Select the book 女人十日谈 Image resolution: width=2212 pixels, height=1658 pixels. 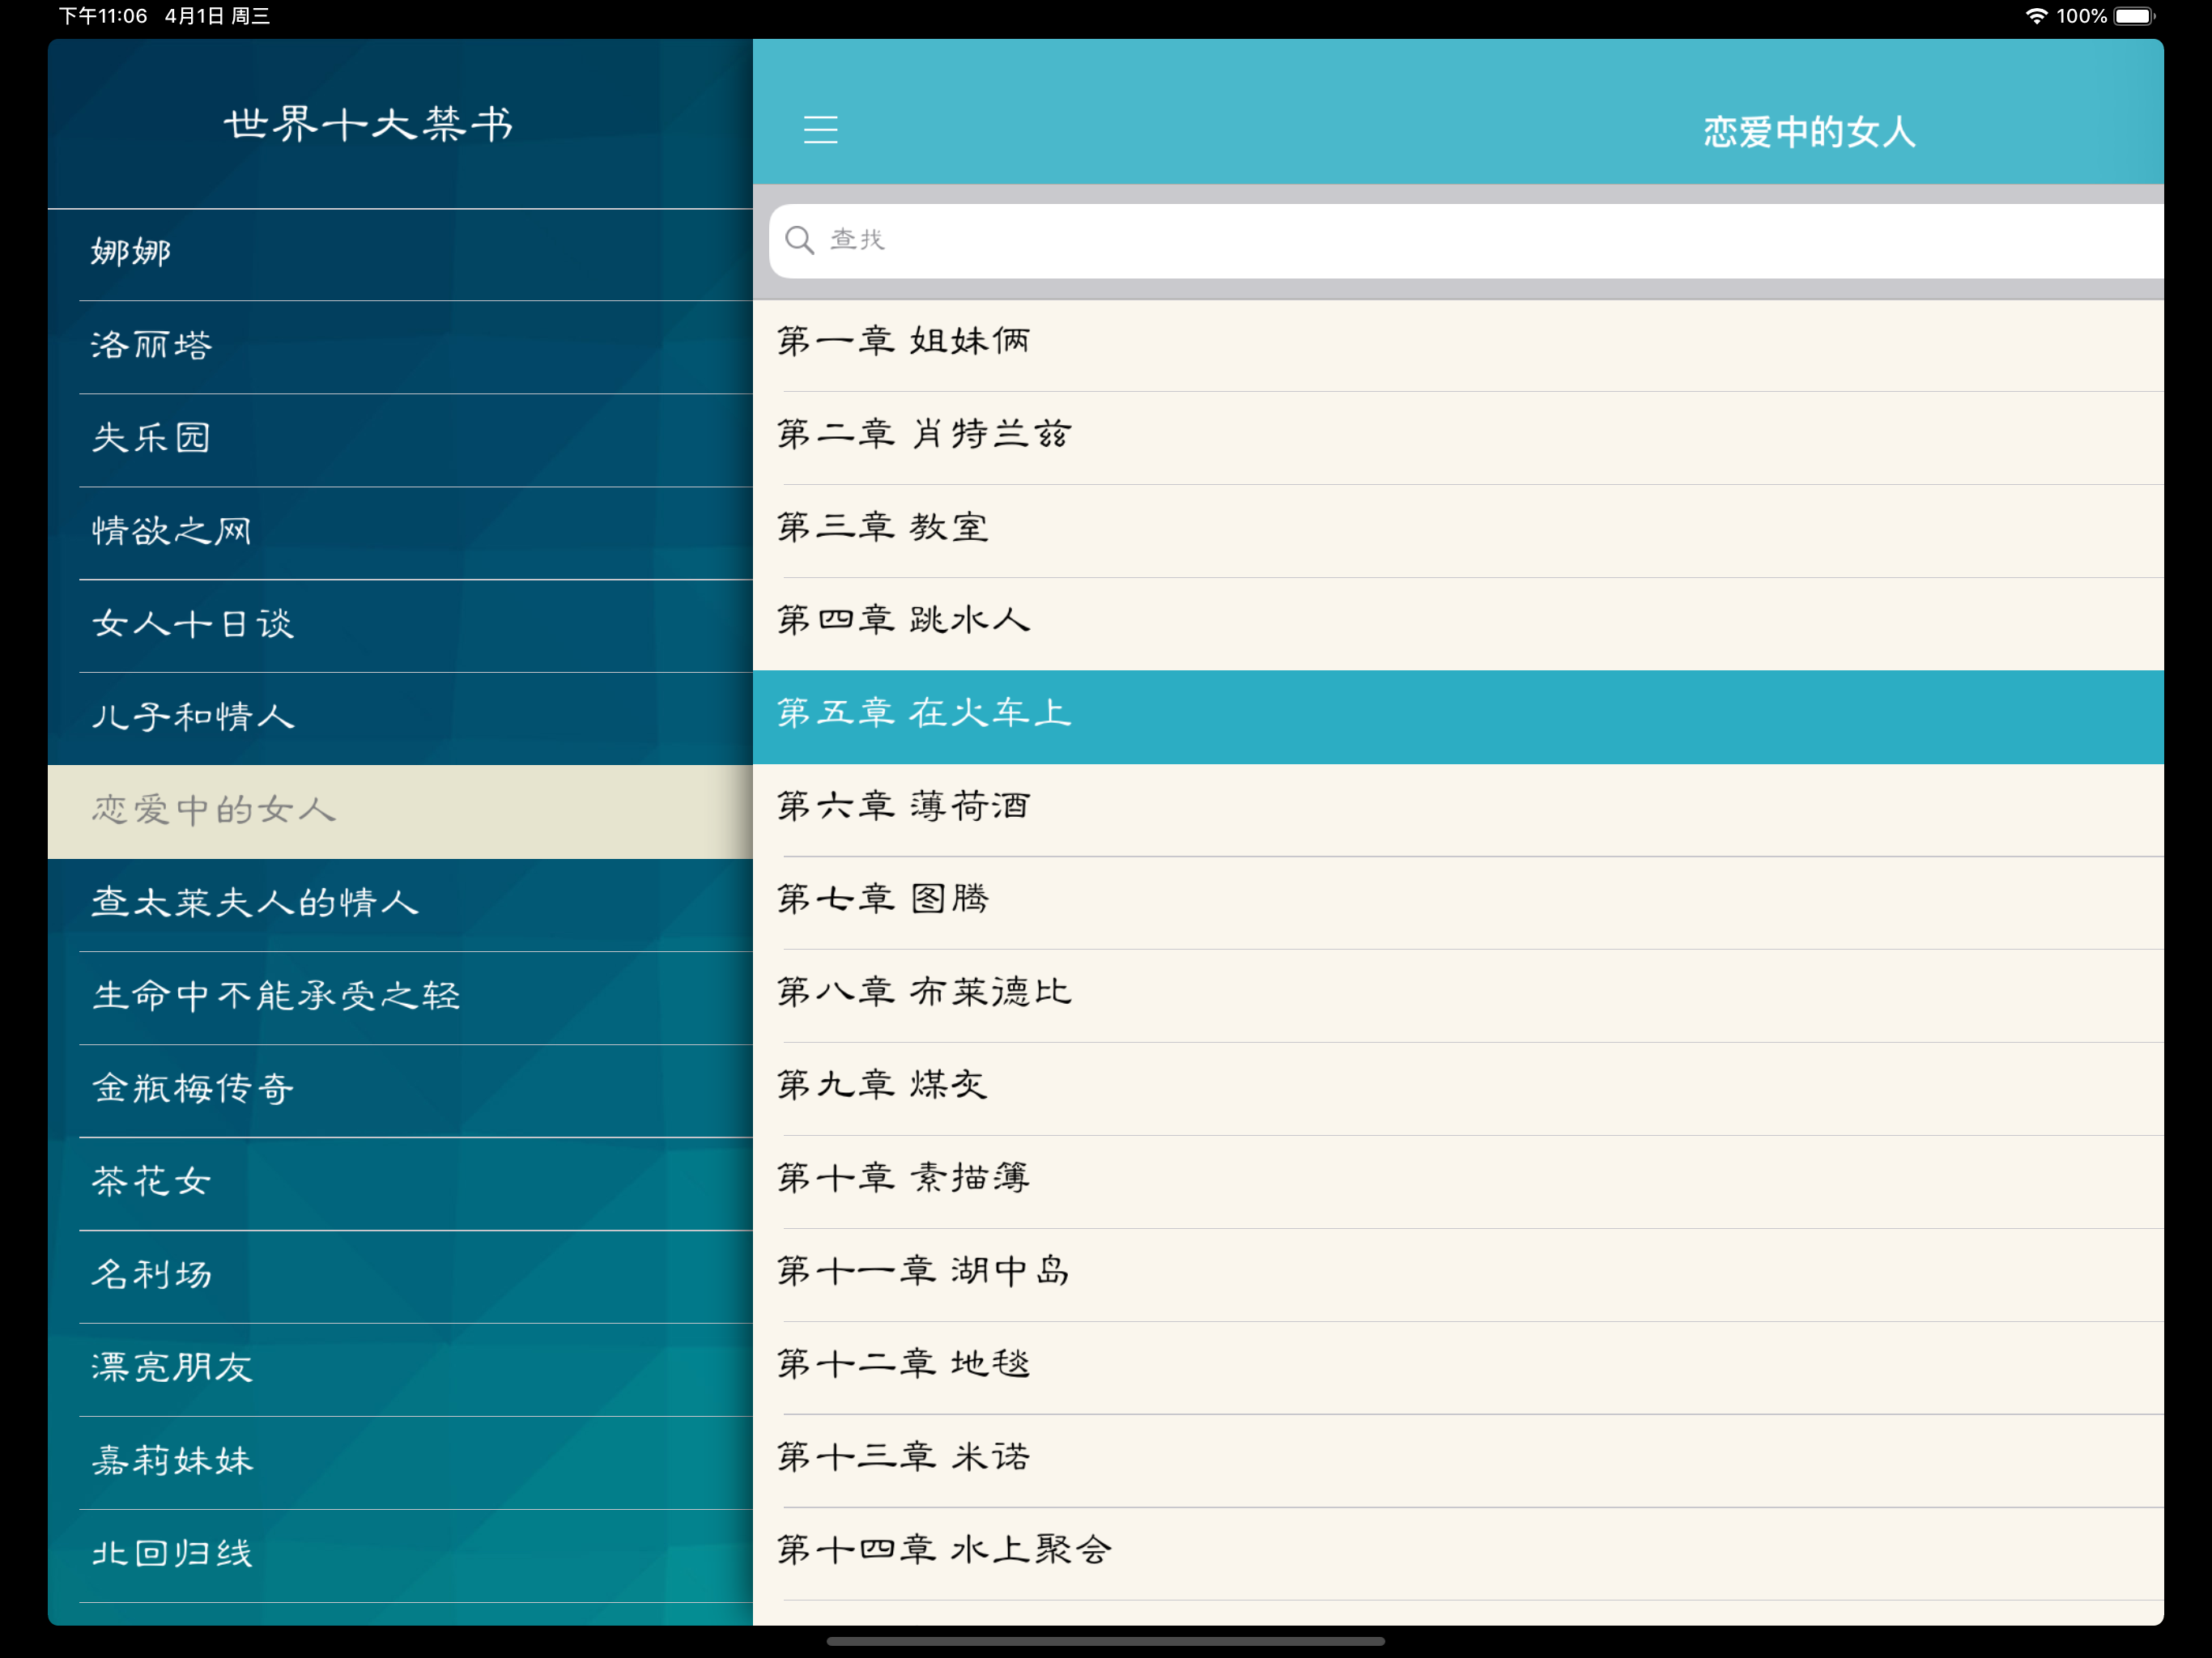400,626
